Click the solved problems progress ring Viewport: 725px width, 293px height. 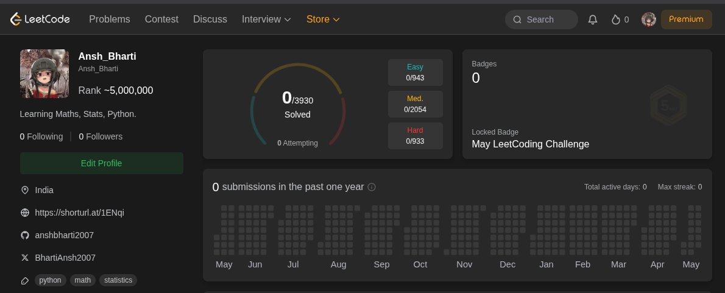(x=298, y=104)
